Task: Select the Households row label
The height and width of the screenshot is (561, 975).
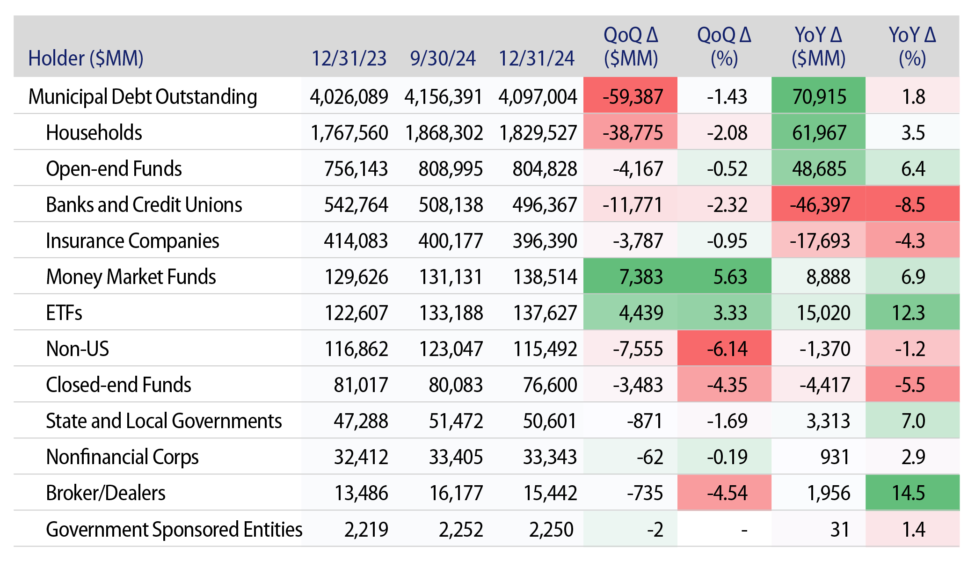Action: pyautogui.click(x=94, y=133)
